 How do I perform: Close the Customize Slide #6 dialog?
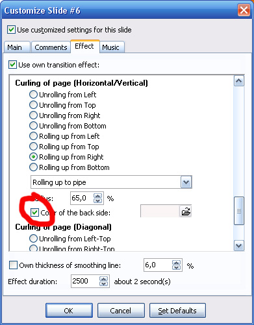(244, 10)
